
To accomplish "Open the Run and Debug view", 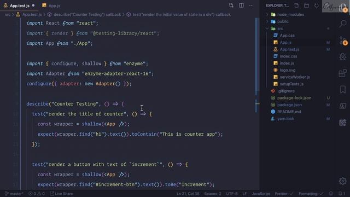I will (343, 57).
